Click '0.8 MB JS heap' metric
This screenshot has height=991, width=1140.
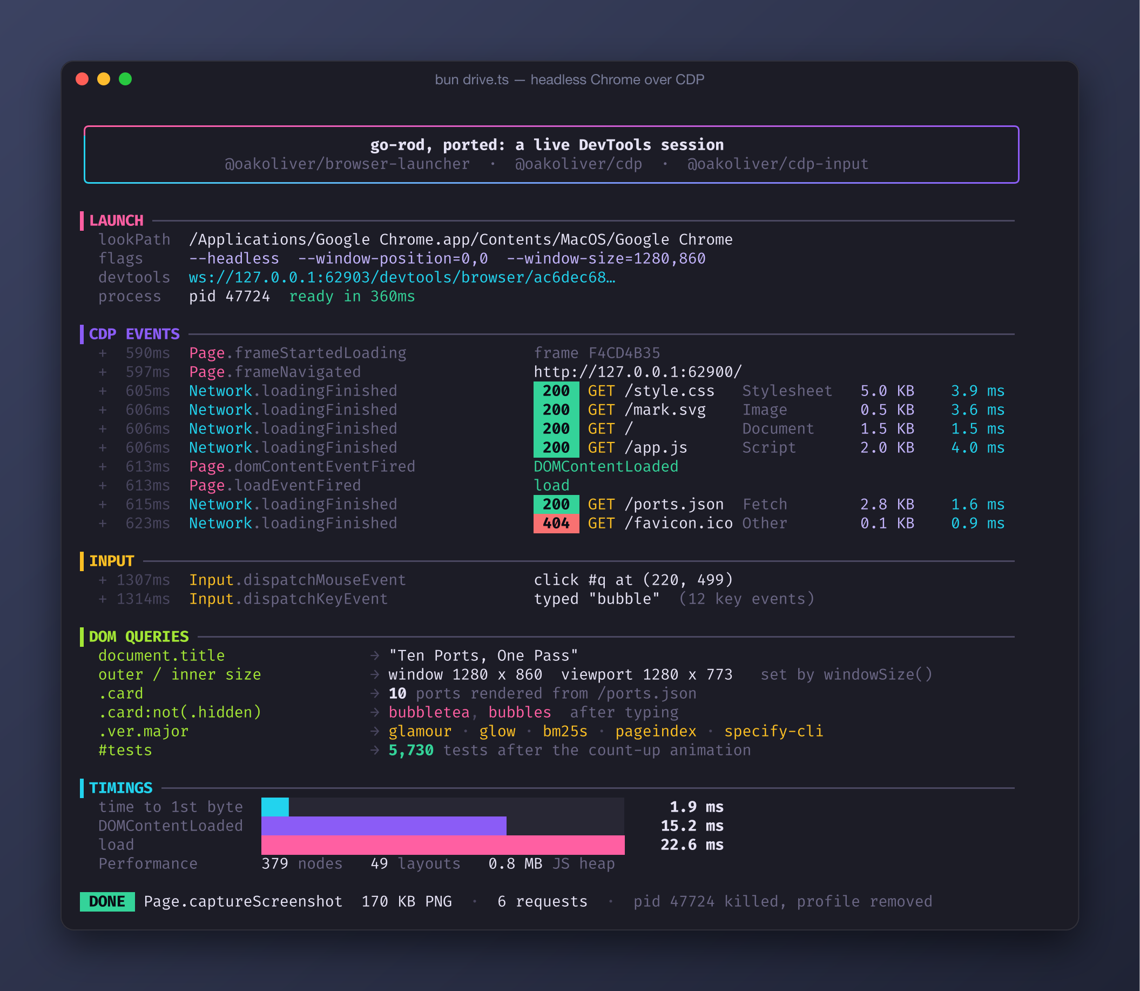[x=551, y=864]
